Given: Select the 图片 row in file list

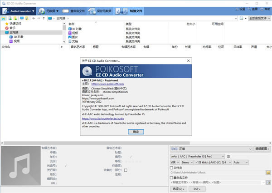Looking at the screenshot, I should [75, 37].
